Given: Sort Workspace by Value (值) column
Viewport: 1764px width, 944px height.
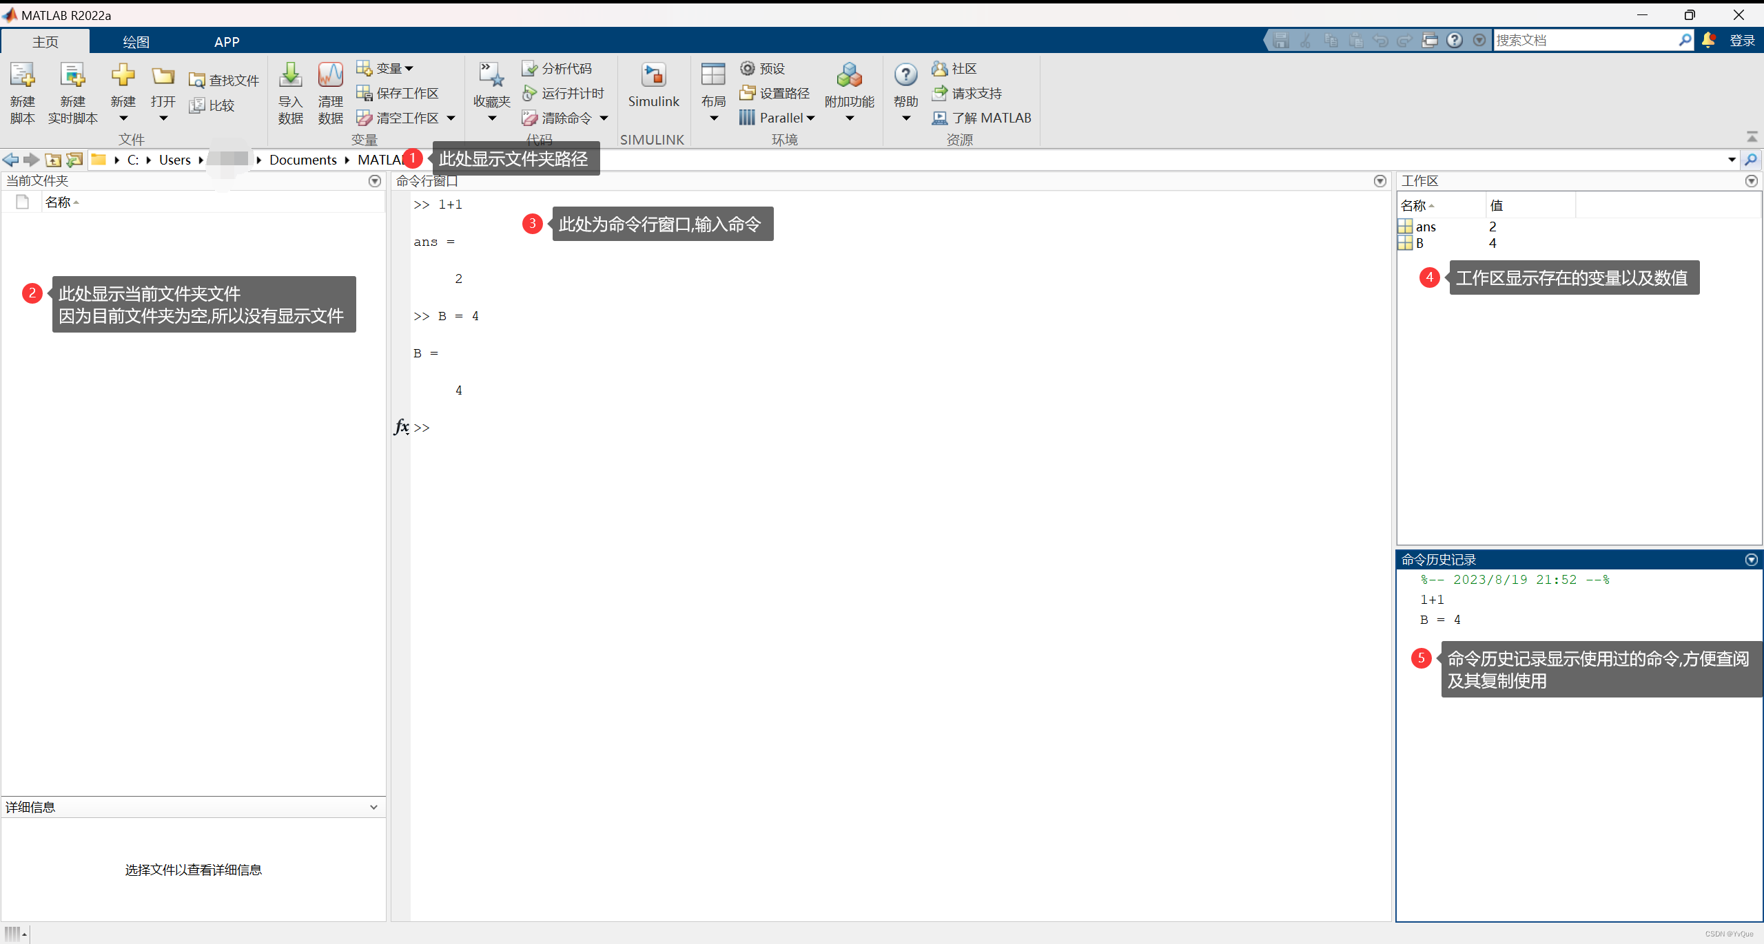Looking at the screenshot, I should click(1530, 205).
